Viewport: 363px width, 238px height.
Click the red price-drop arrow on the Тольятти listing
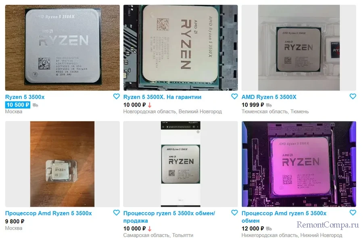click(150, 229)
